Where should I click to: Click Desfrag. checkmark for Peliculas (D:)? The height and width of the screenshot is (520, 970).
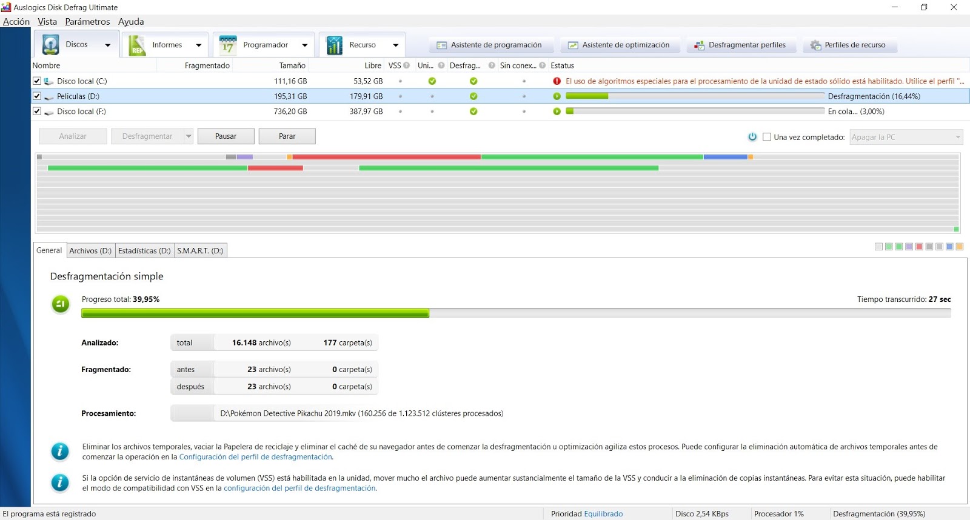point(473,96)
